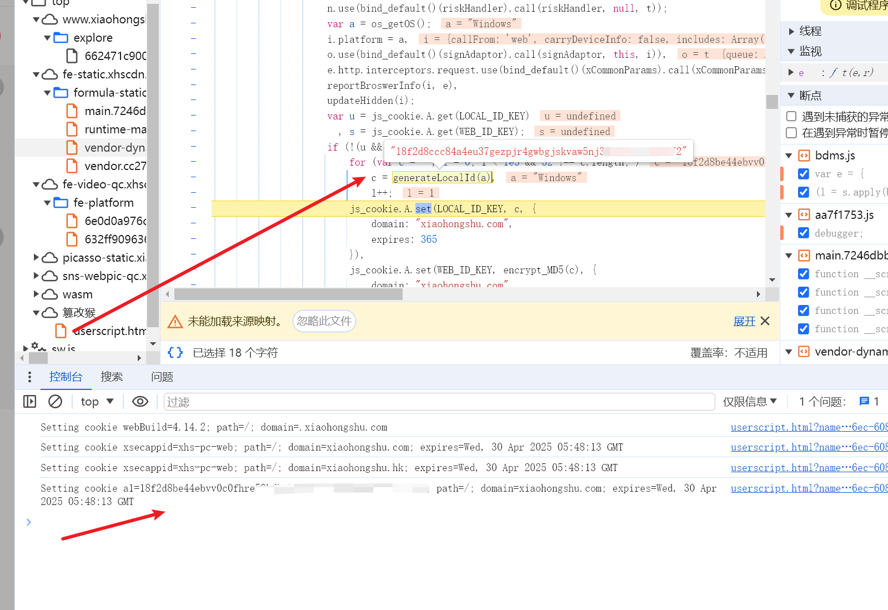
Task: Focus the 过滤 console filter field
Action: pyautogui.click(x=439, y=402)
